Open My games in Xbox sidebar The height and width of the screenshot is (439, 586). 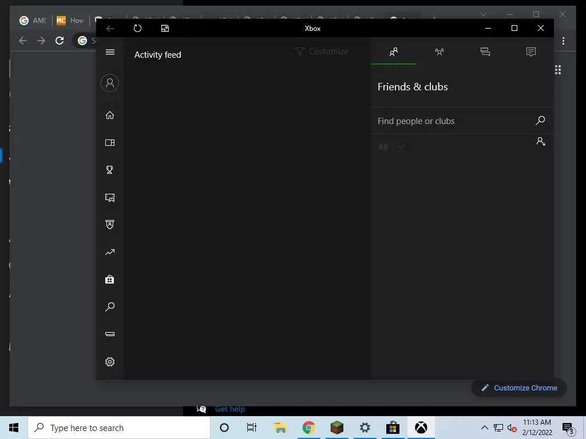point(110,142)
